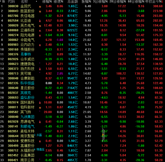Click the R marker beside 扬杰科技

click(40, 69)
